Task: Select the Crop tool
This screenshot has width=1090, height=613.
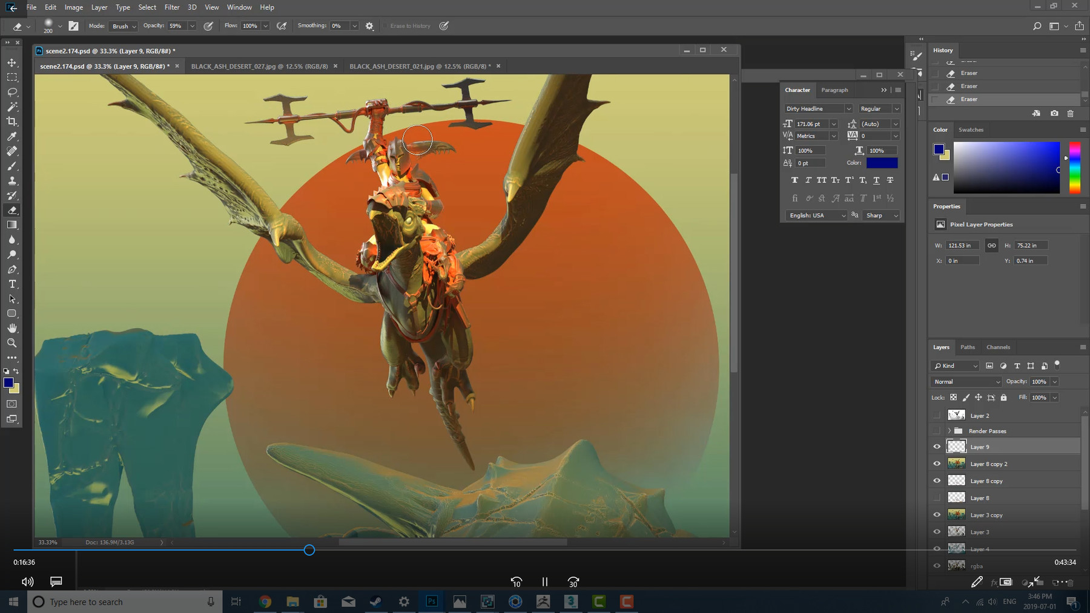Action: [12, 122]
